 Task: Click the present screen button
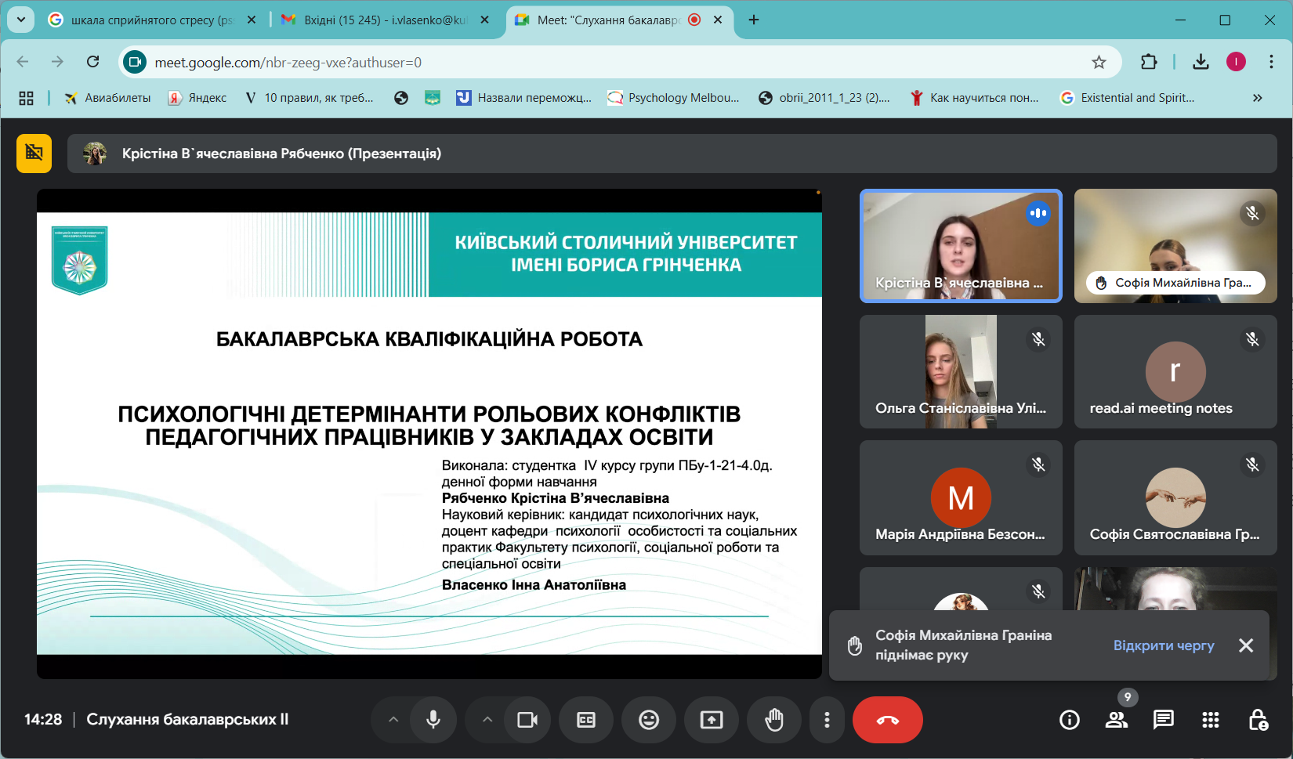712,720
